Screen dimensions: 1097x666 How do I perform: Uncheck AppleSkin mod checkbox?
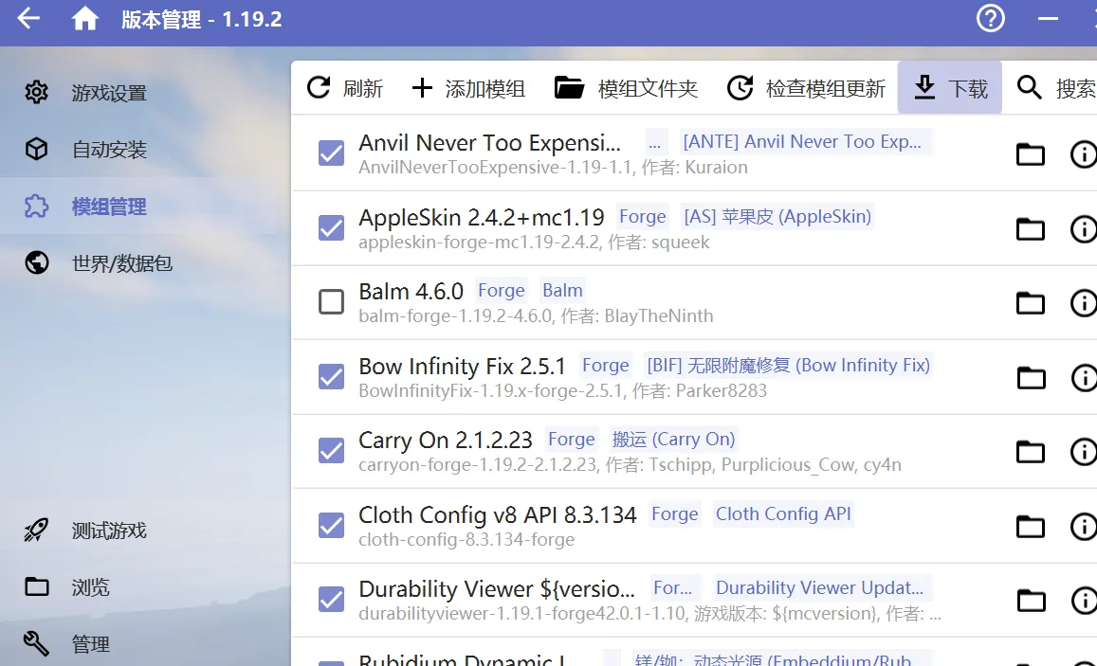coord(331,227)
